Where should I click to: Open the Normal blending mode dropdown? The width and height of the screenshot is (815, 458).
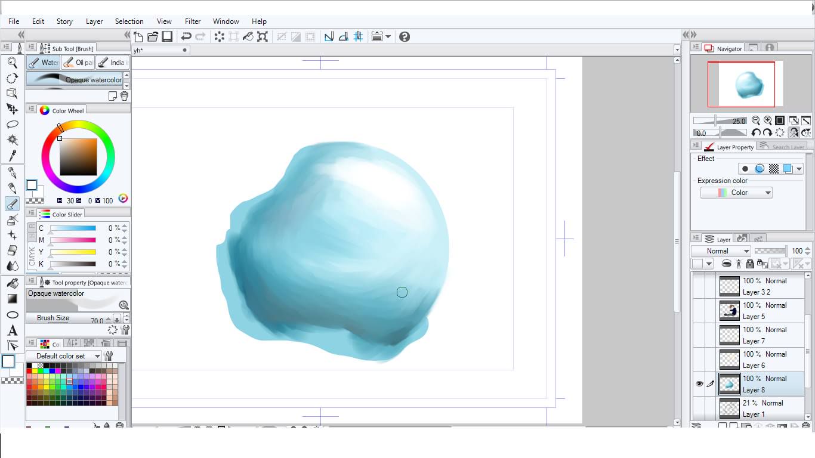click(721, 251)
